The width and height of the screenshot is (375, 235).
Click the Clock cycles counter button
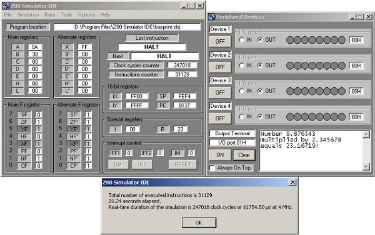[136, 65]
